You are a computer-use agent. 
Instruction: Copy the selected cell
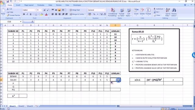coord(10,12)
